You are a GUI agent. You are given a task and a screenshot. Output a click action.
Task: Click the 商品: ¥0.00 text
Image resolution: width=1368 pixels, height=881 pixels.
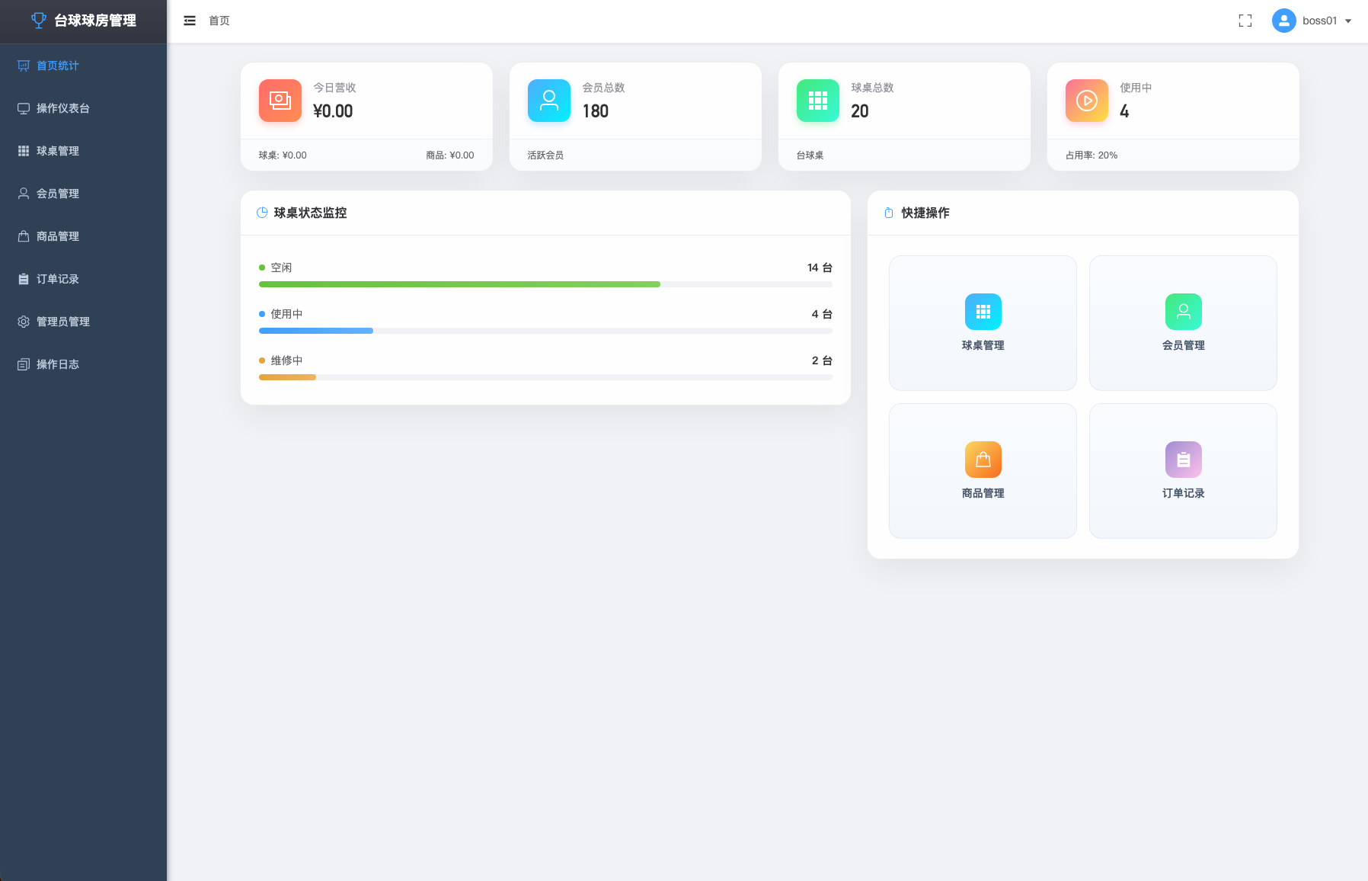tap(450, 155)
